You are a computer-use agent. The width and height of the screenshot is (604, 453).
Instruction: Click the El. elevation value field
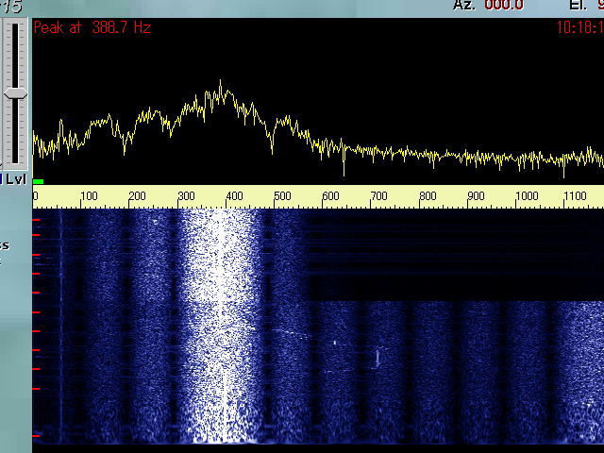pyautogui.click(x=597, y=5)
